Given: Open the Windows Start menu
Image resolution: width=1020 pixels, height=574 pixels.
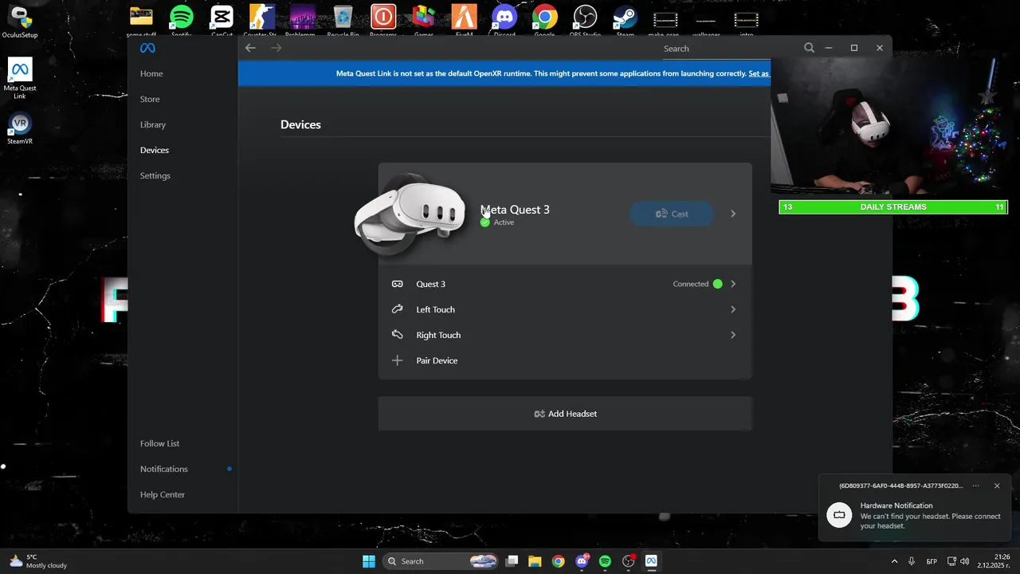Looking at the screenshot, I should pos(369,561).
